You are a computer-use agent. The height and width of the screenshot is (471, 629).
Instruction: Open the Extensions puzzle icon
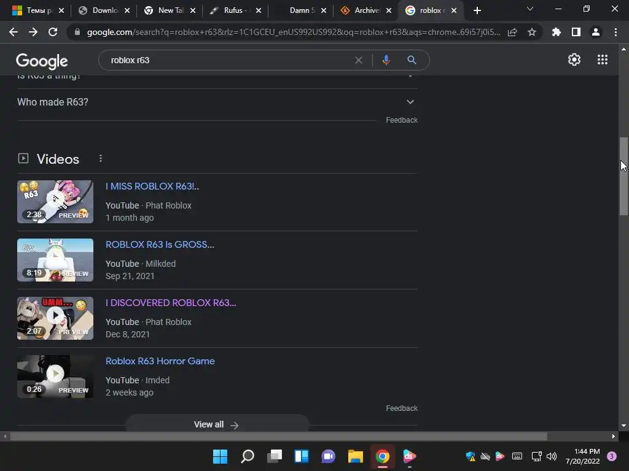557,32
